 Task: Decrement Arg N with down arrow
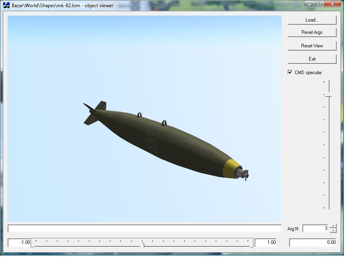click(333, 230)
